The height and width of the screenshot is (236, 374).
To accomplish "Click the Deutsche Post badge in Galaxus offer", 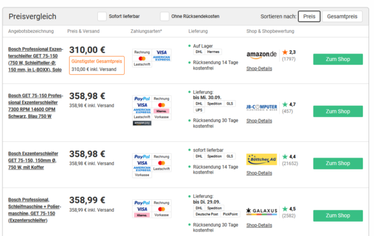I will tap(206, 214).
